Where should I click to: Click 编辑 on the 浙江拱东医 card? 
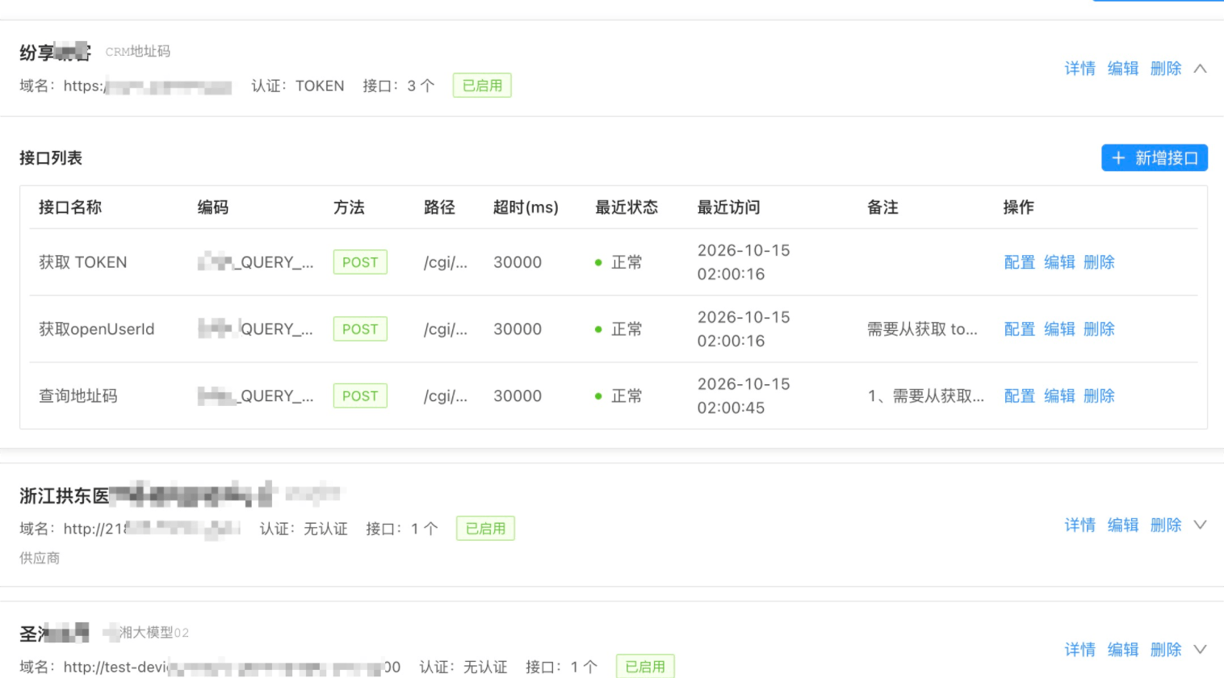point(1123,525)
